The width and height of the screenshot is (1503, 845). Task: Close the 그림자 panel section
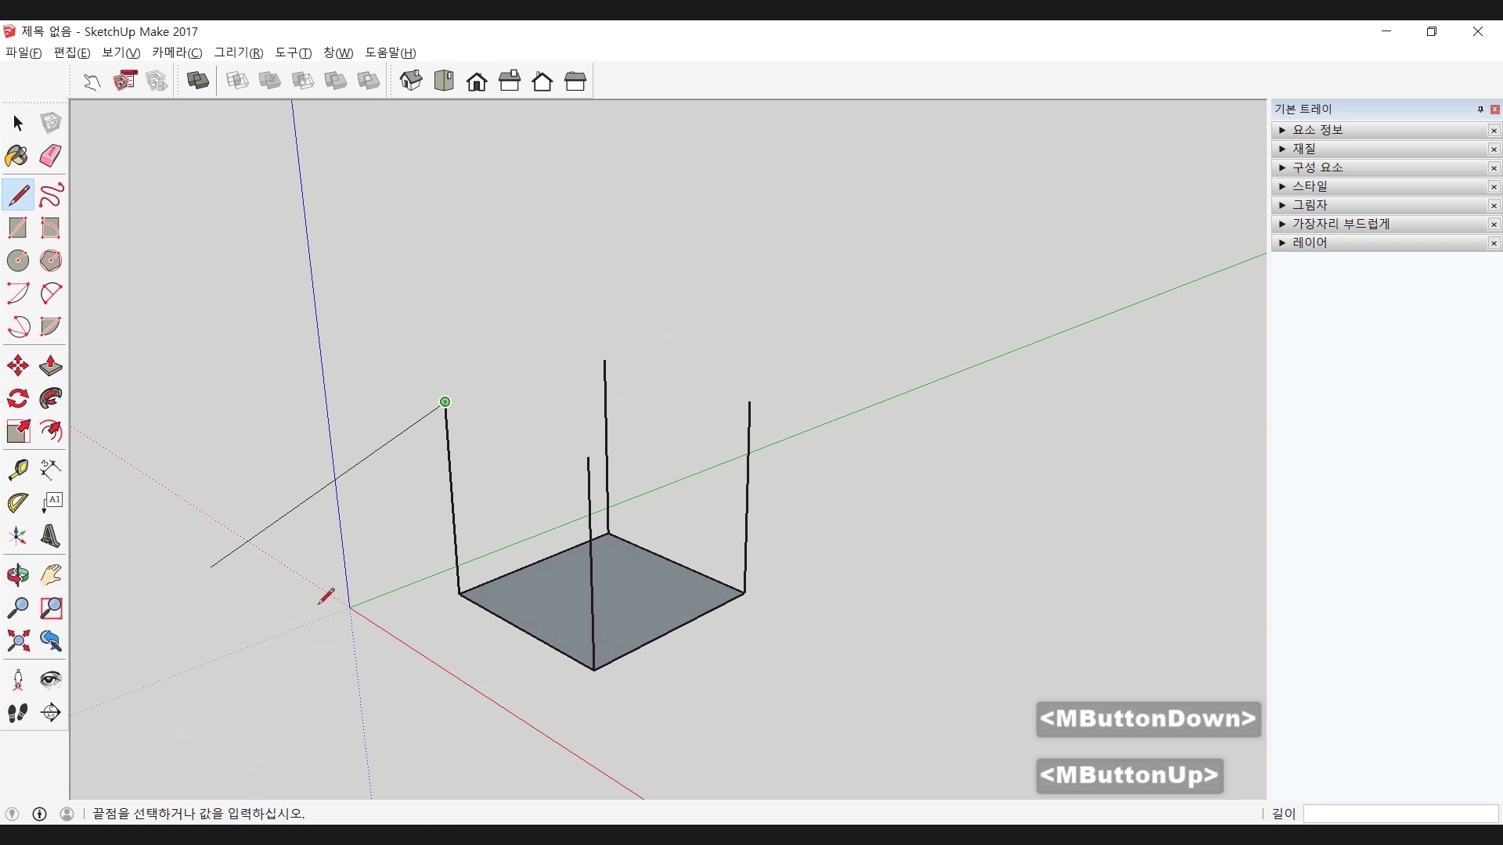coord(1494,206)
